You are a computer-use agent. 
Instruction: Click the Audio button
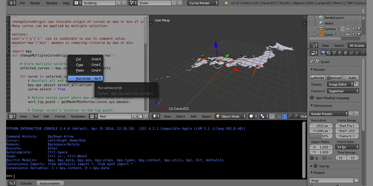351,78
